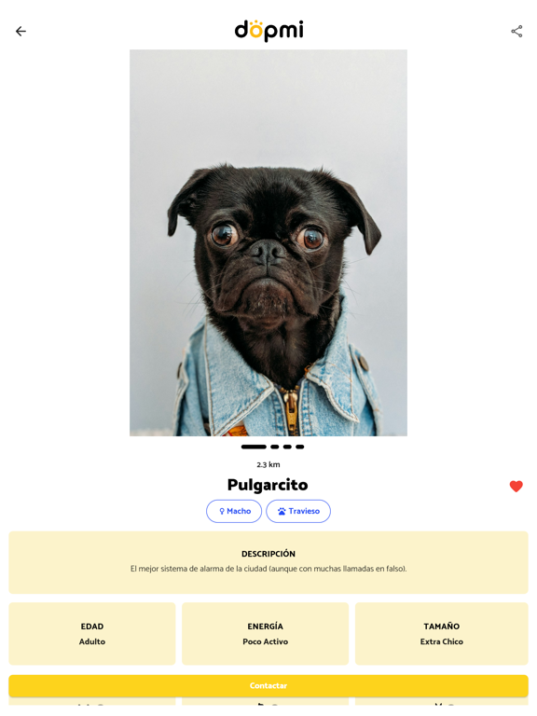The image size is (537, 716).
Task: Select the Travieso personality chip
Action: tap(298, 511)
